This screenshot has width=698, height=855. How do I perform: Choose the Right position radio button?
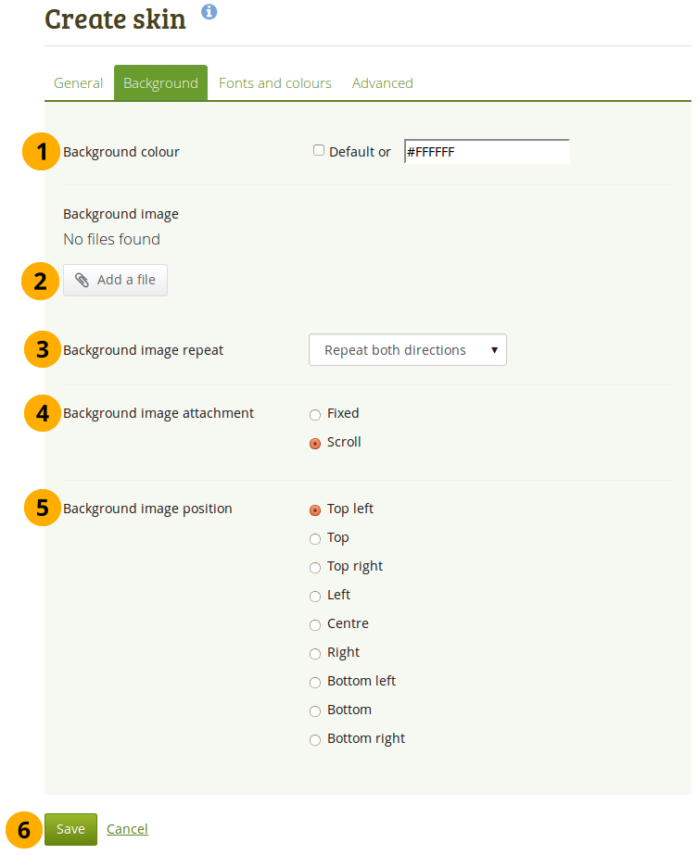tap(315, 654)
